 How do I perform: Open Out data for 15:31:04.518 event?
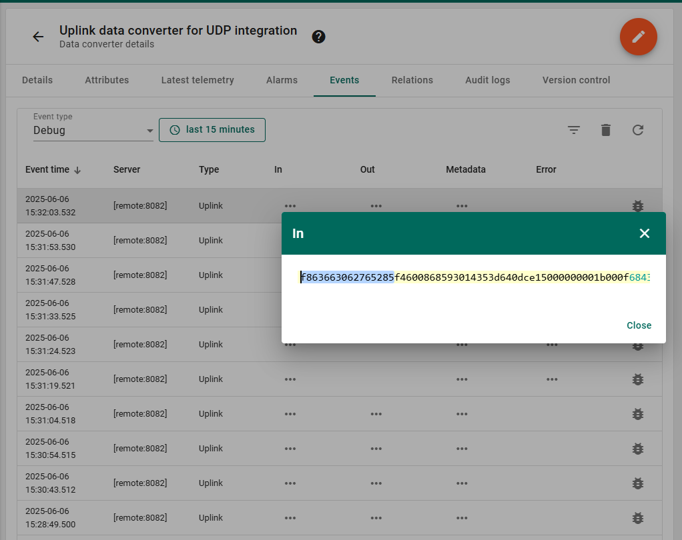(376, 414)
